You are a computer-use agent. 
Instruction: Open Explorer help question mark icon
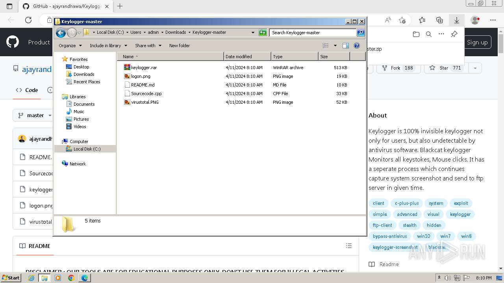coord(357,46)
